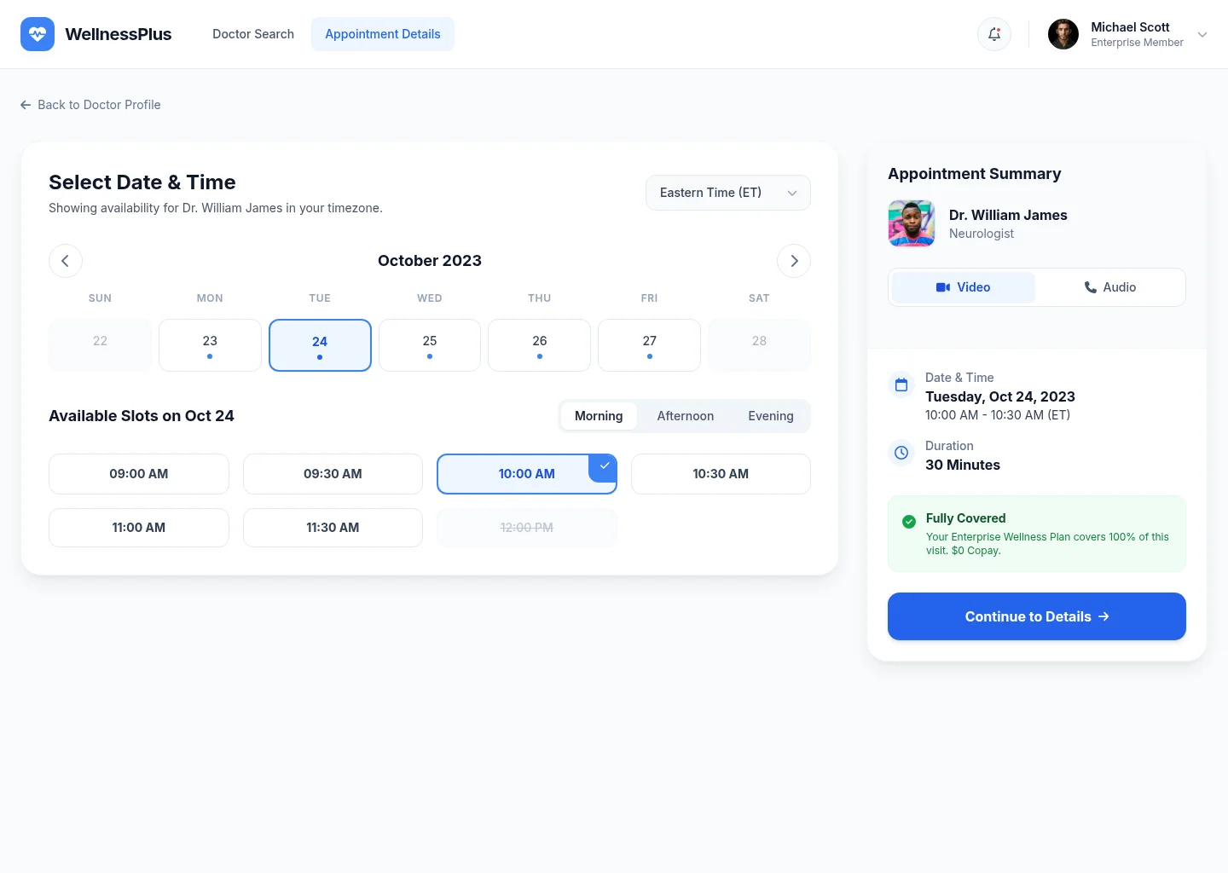Open the notification bell icon
The image size is (1228, 873).
coord(994,34)
